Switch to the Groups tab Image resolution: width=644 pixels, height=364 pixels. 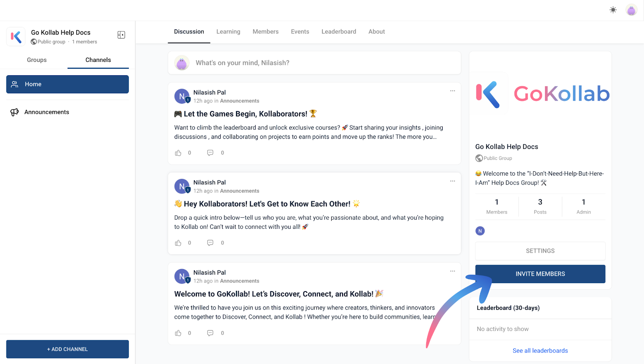(37, 60)
